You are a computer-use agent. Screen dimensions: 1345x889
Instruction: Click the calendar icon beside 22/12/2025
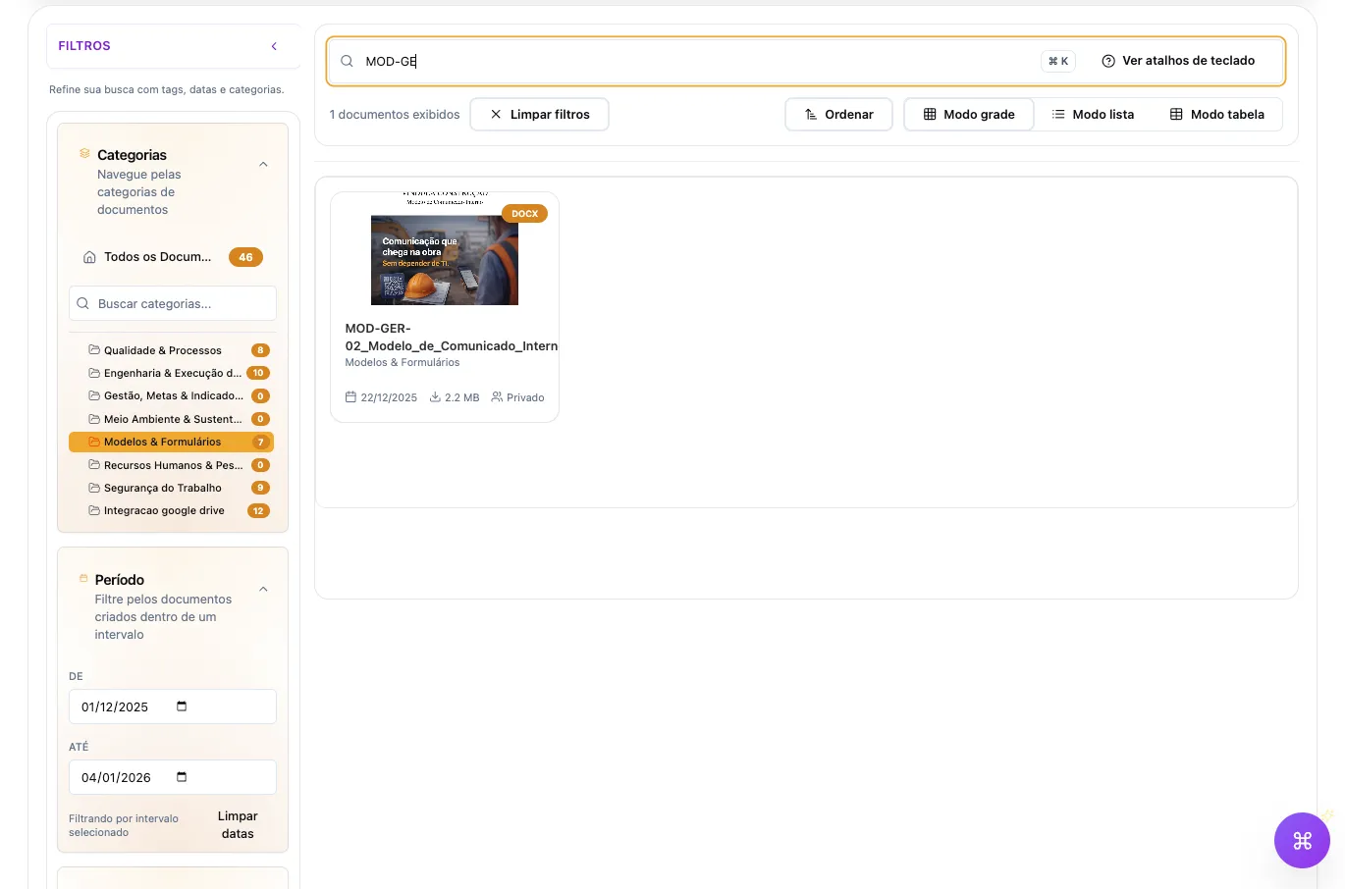(x=349, y=397)
